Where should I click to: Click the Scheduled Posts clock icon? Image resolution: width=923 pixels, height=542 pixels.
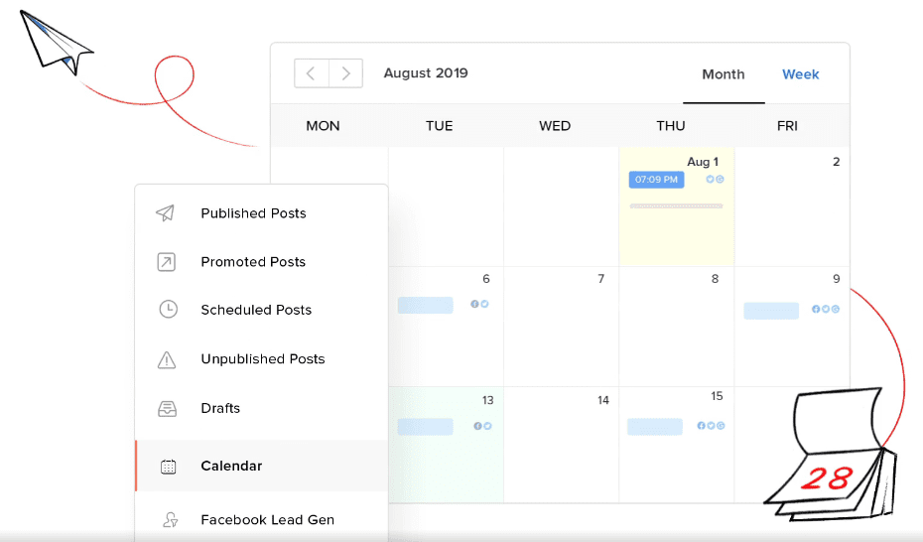pos(168,310)
